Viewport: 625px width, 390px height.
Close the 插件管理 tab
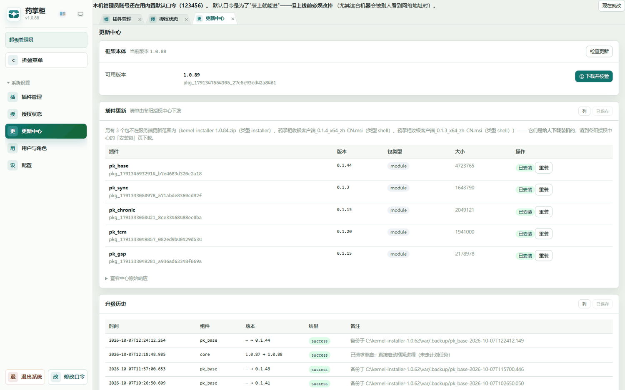coord(140,19)
